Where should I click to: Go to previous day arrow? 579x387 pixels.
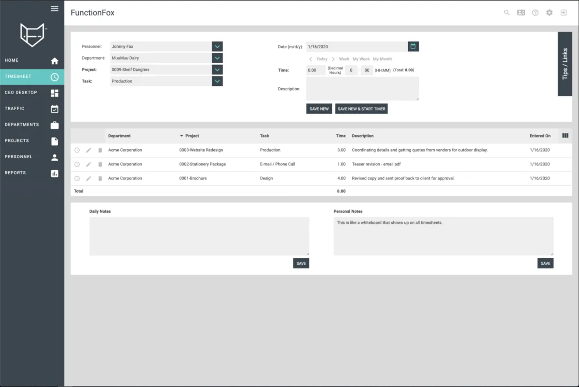pyautogui.click(x=311, y=59)
